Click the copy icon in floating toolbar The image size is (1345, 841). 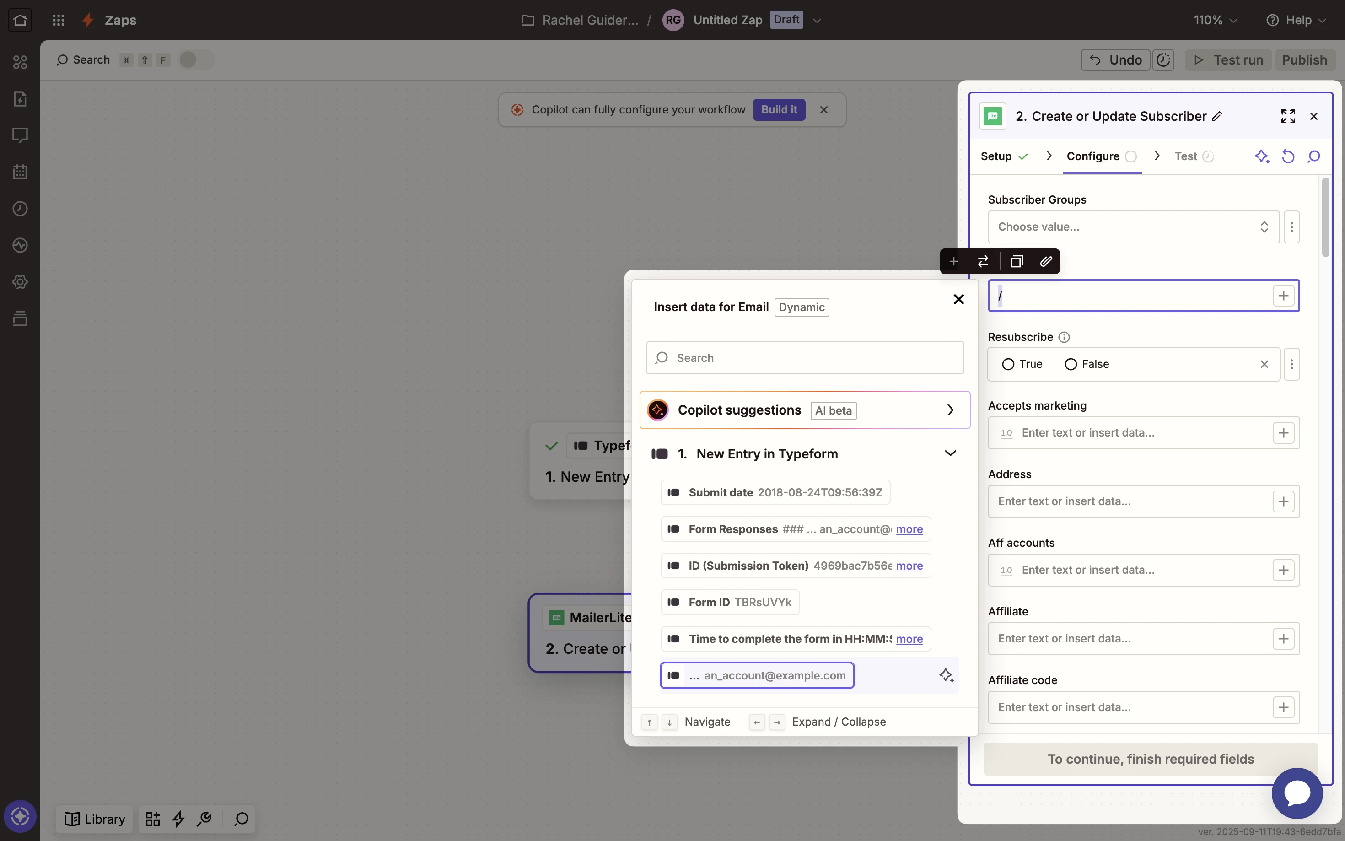point(1017,261)
